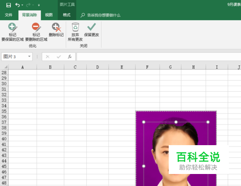The image size is (241, 186).
Task: Select column C header
Action: 75,67
